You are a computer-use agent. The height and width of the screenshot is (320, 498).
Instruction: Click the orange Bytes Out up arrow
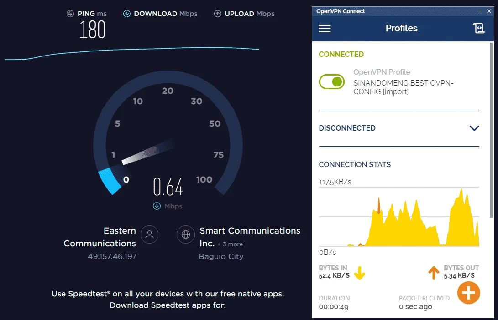pyautogui.click(x=434, y=273)
